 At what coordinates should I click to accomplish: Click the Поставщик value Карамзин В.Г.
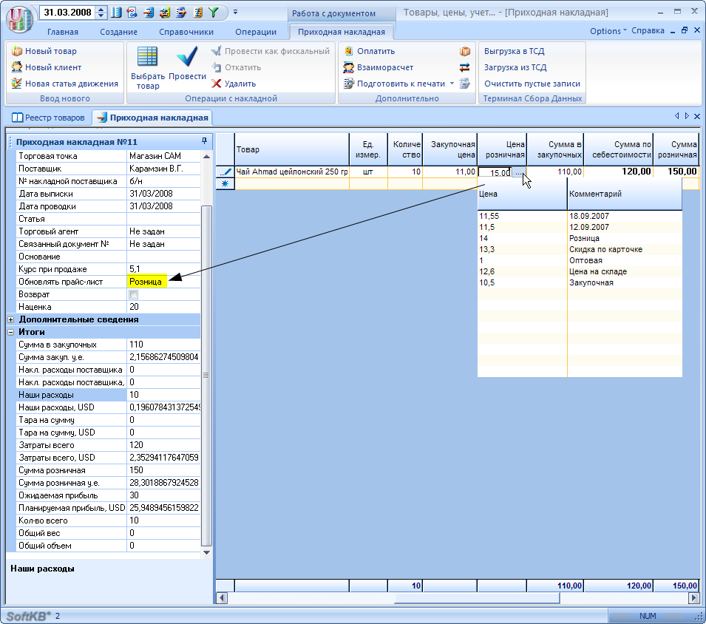tap(163, 169)
